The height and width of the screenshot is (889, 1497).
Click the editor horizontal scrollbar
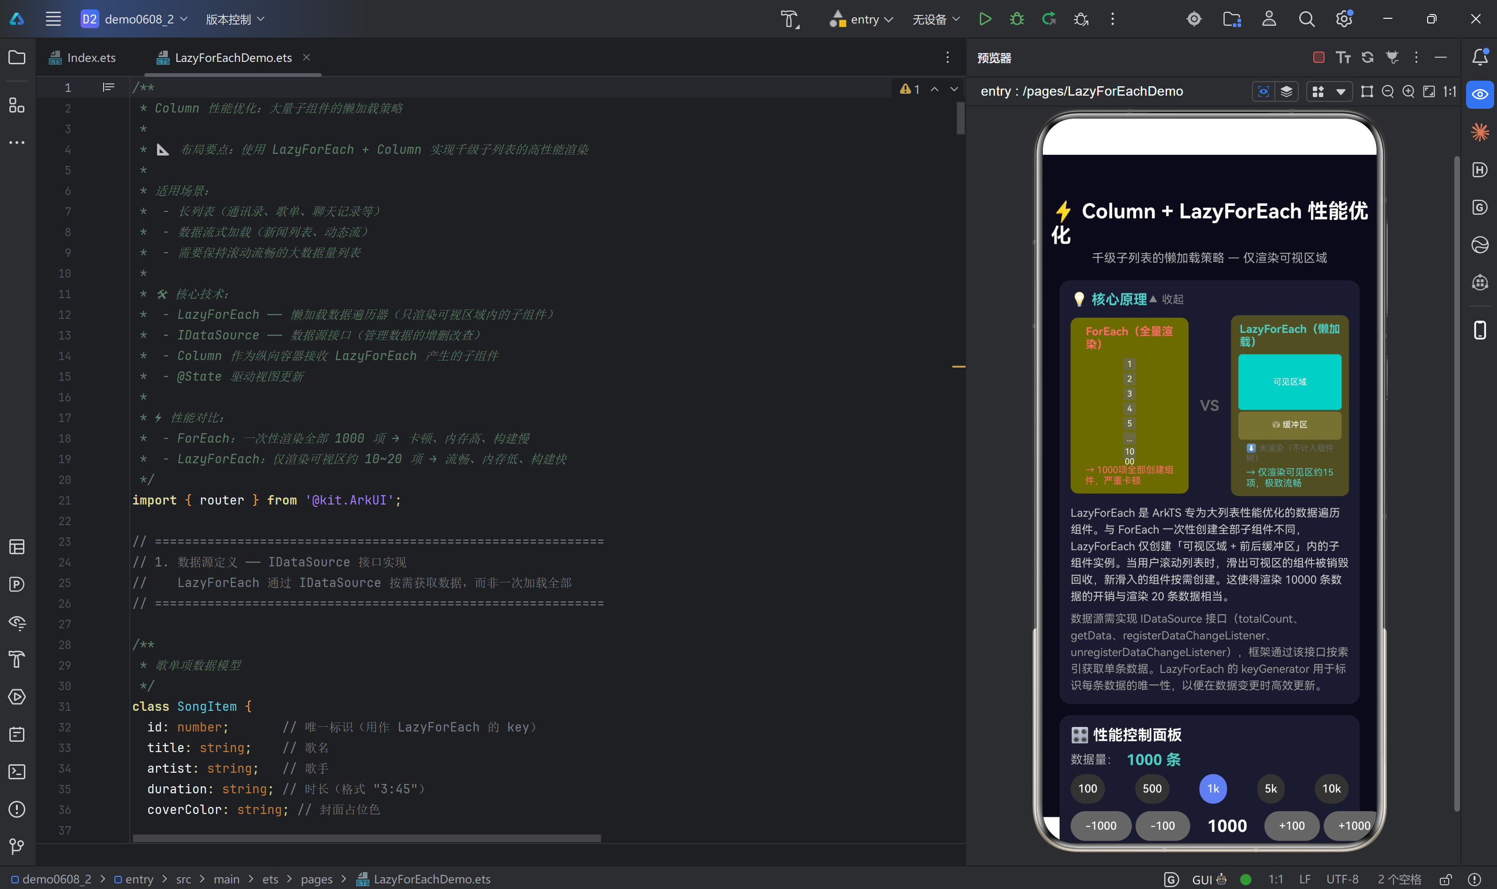point(367,839)
